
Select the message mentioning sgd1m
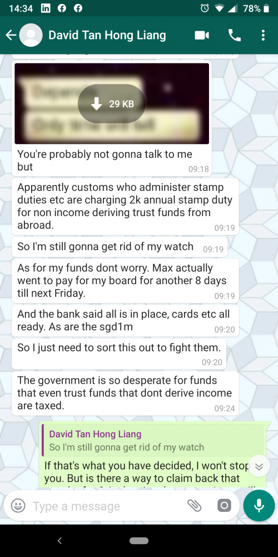pyautogui.click(x=125, y=321)
